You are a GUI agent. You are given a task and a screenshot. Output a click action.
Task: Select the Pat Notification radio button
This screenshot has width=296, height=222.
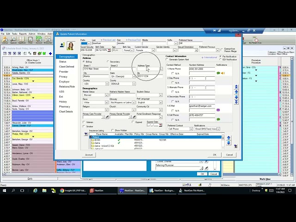click(x=220, y=56)
